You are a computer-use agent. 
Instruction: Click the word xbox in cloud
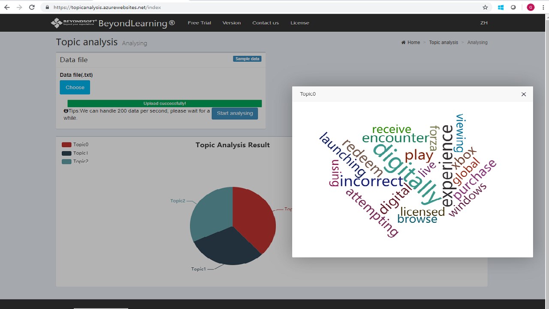tap(463, 158)
